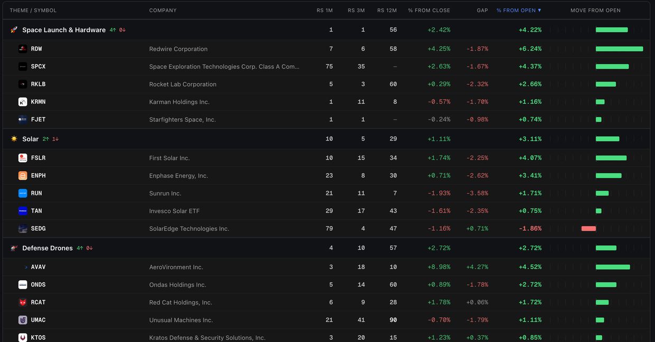The height and width of the screenshot is (342, 655).
Task: Click the drone icon beside Defense Drones
Action: (14, 248)
